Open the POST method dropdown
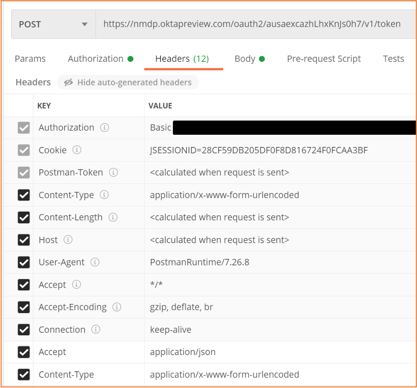This screenshot has width=417, height=388. point(53,24)
